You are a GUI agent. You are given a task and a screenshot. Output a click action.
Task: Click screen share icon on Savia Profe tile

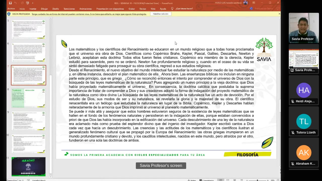point(292,70)
